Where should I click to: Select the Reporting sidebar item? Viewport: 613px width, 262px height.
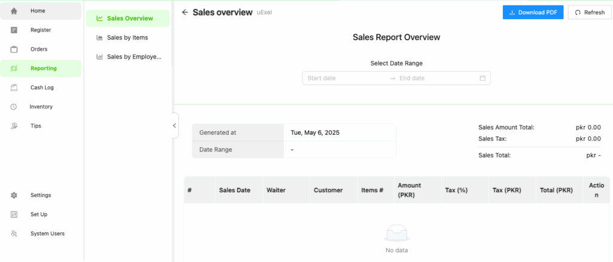(41, 68)
